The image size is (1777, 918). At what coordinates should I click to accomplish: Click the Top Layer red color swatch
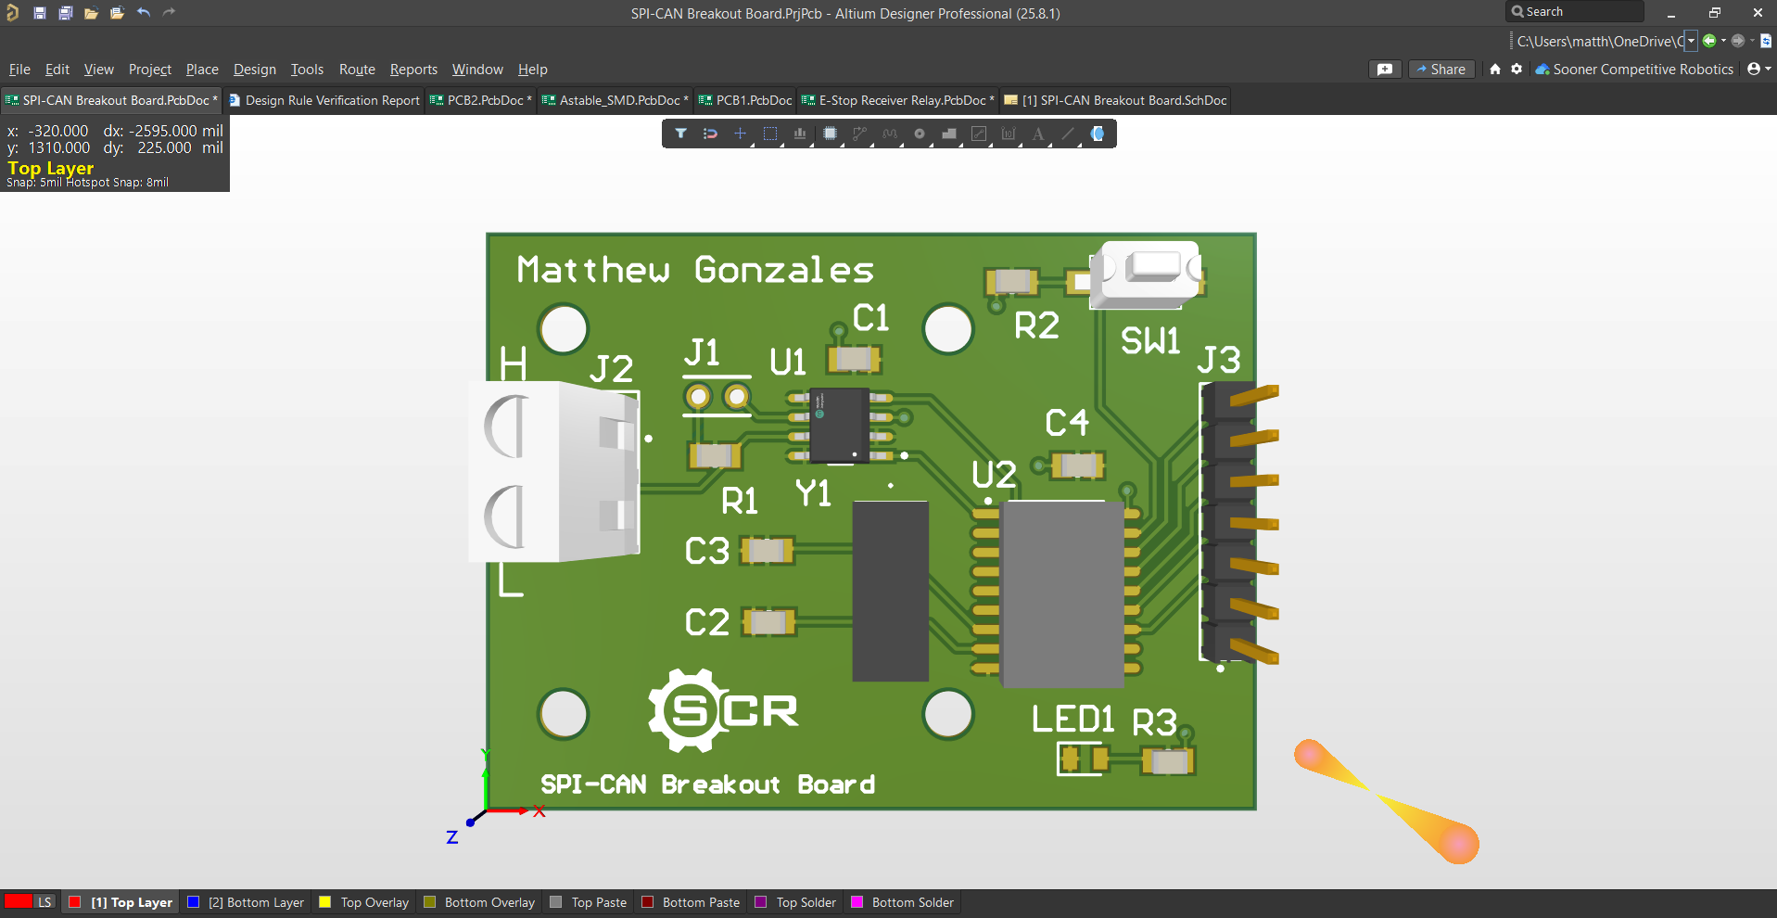pyautogui.click(x=75, y=902)
